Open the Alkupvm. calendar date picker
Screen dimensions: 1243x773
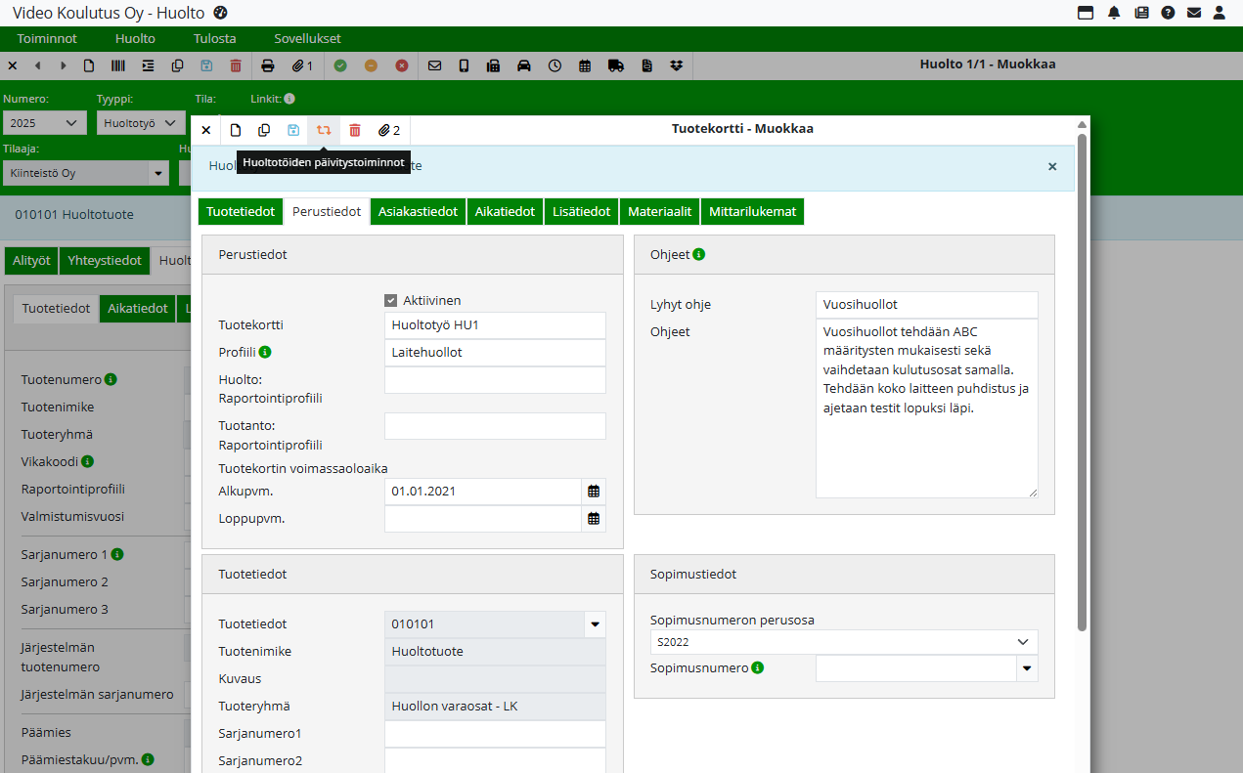point(594,492)
